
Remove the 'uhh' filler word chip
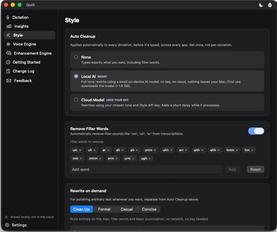tap(171, 150)
